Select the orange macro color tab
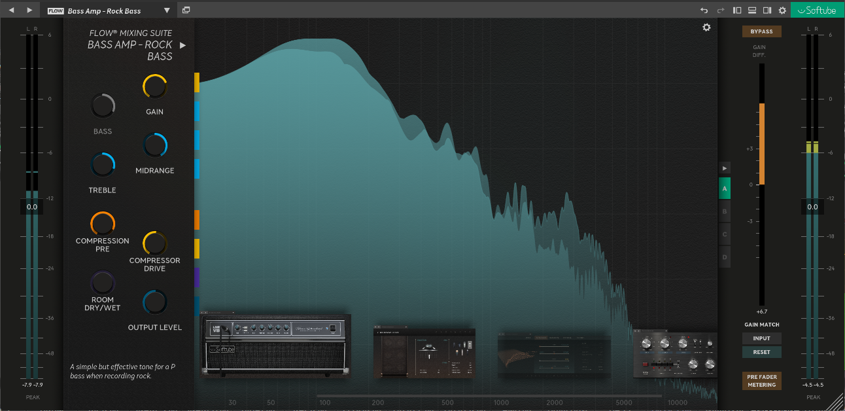The width and height of the screenshot is (845, 411). 197,220
